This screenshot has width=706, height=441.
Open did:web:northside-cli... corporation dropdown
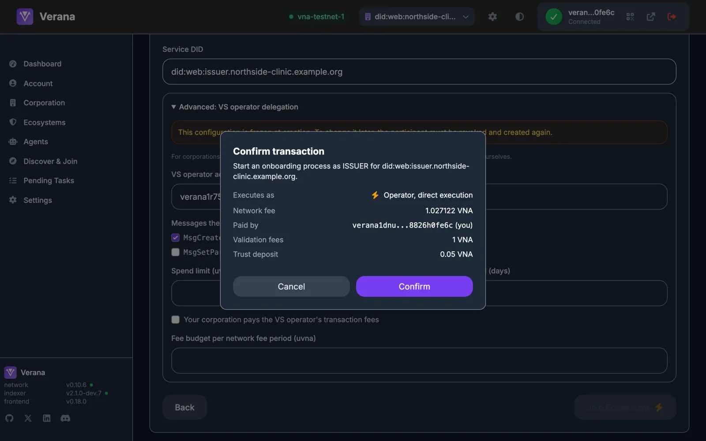[x=417, y=17]
